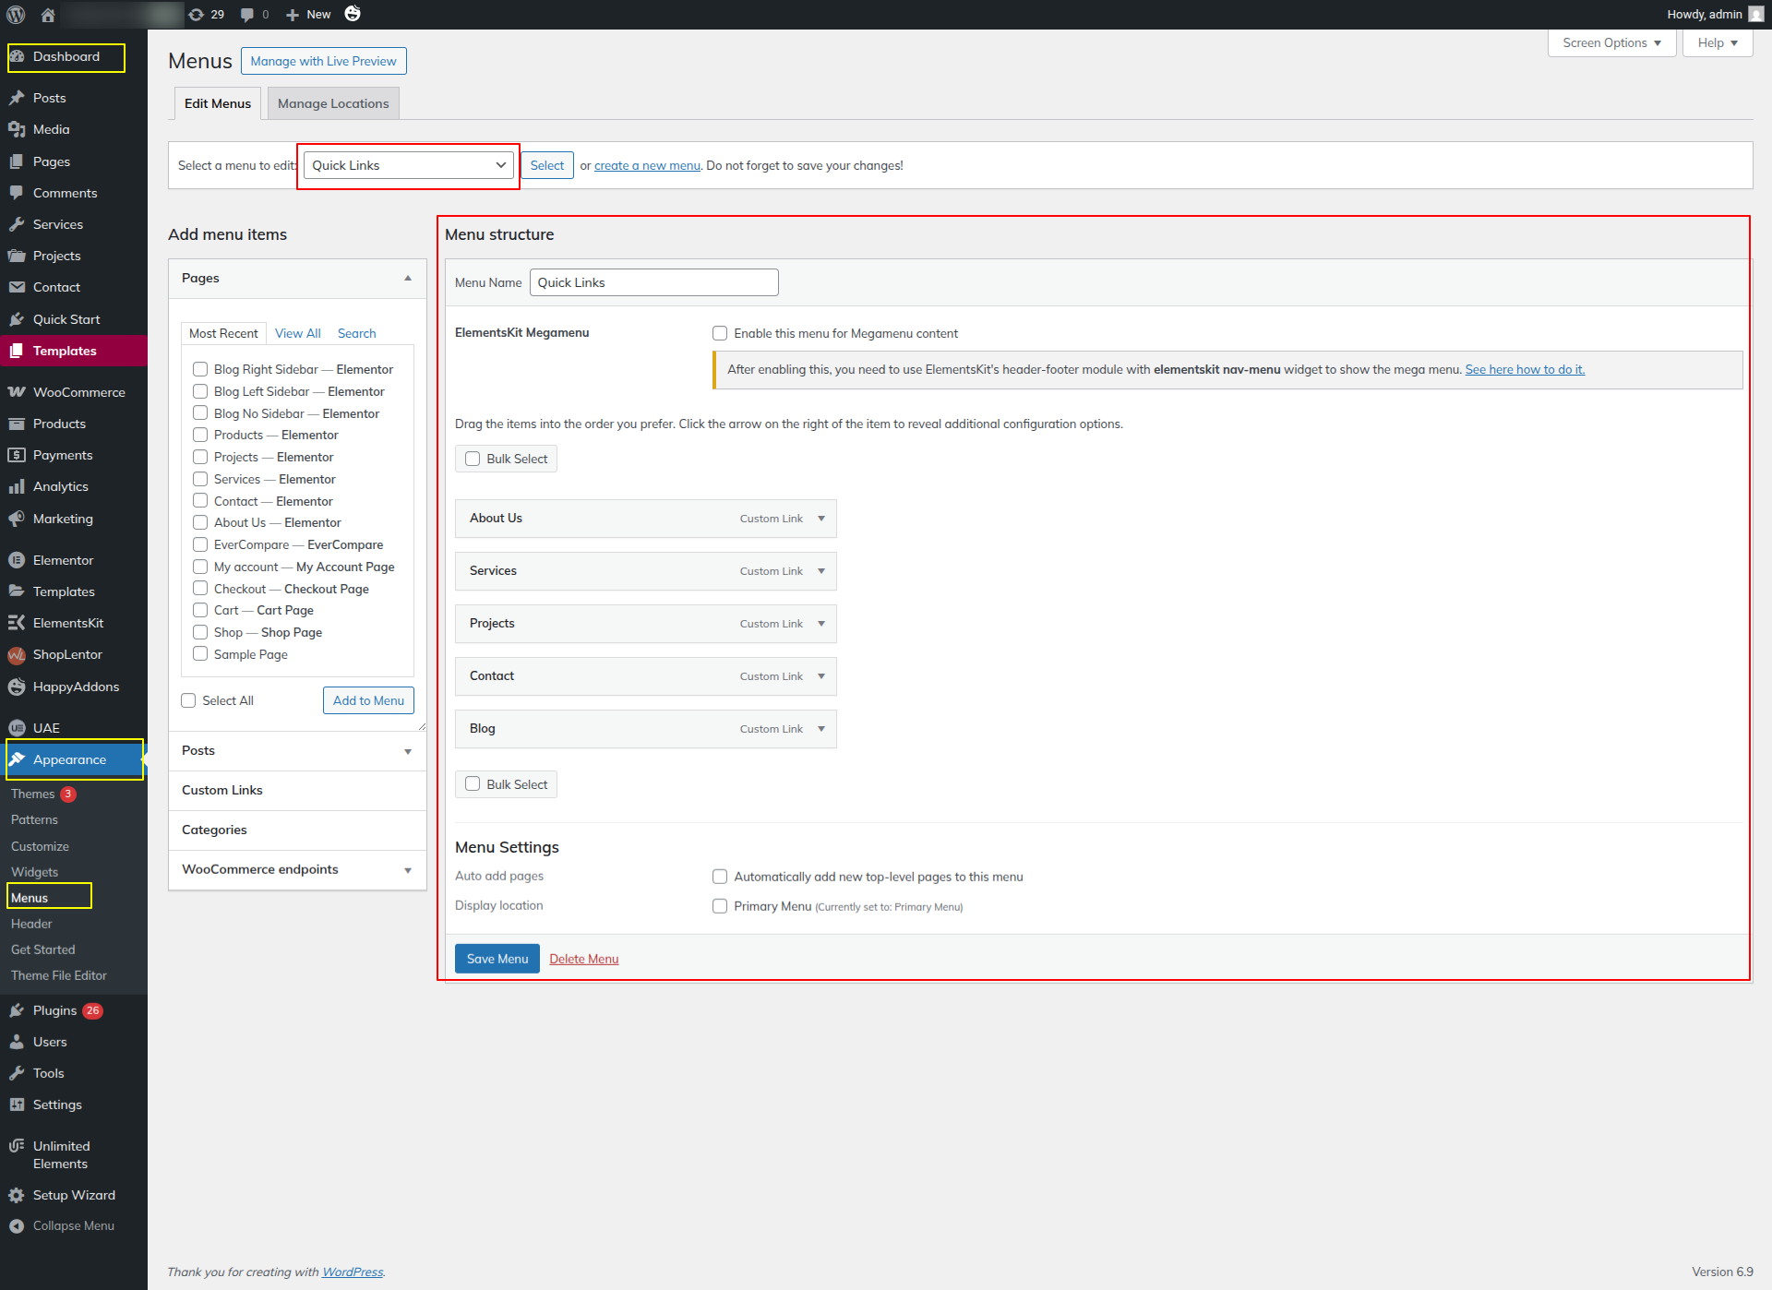Click the HappyAddons icon in sidebar
This screenshot has width=1772, height=1290.
pyautogui.click(x=17, y=687)
